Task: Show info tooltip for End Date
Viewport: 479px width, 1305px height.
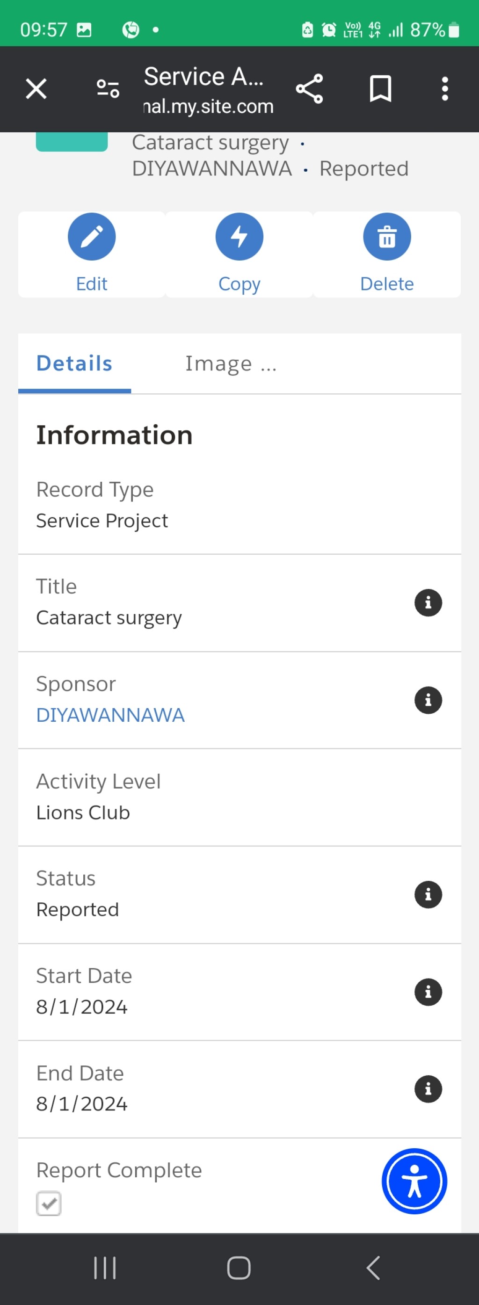Action: [x=428, y=1089]
